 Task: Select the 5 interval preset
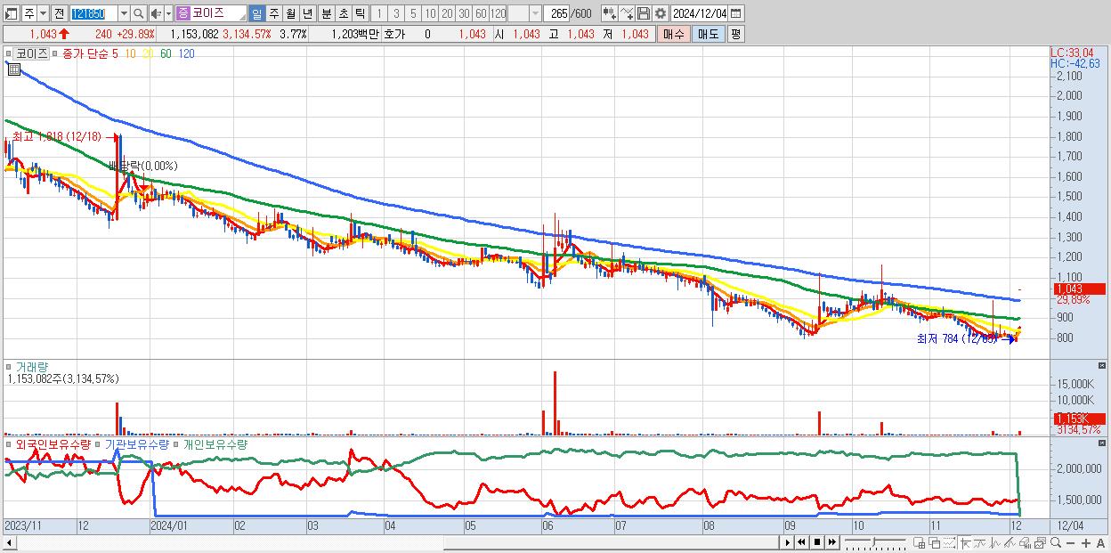tap(413, 13)
